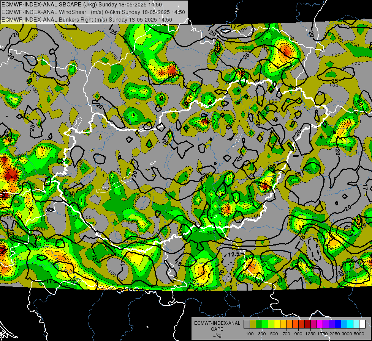The image size is (372, 341).
Task: Click the legend value 500
Action: [274, 334]
